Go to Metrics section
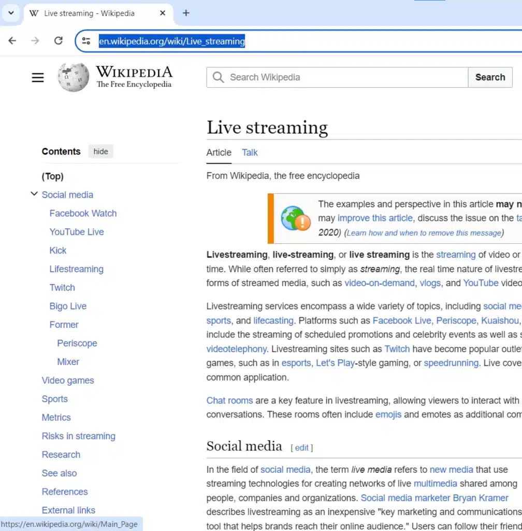The image size is (522, 531). click(x=56, y=417)
